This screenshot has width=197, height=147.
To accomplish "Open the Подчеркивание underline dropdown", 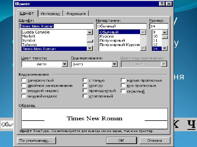I will click(114, 64).
